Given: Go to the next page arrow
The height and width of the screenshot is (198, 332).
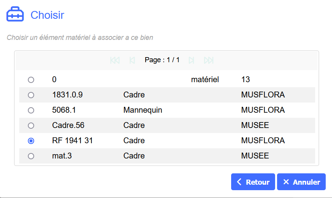Looking at the screenshot, I should coord(192,60).
